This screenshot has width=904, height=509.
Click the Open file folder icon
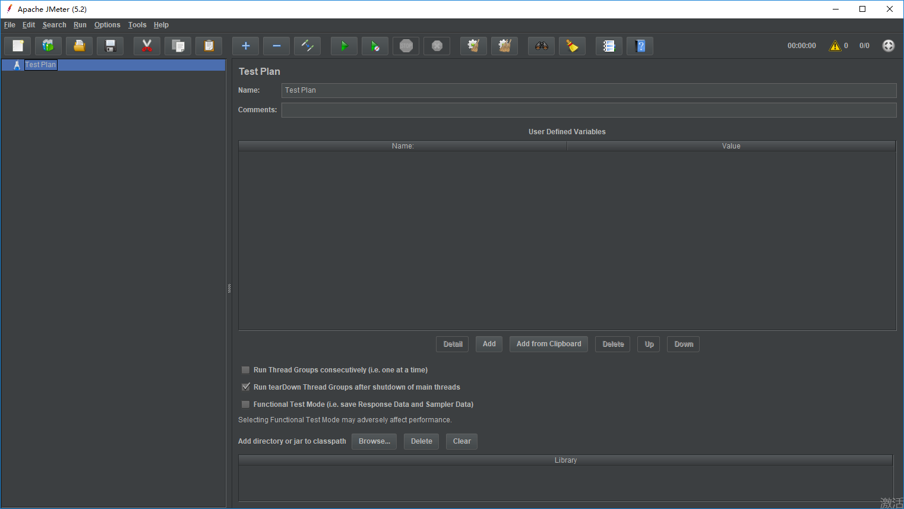click(79, 46)
